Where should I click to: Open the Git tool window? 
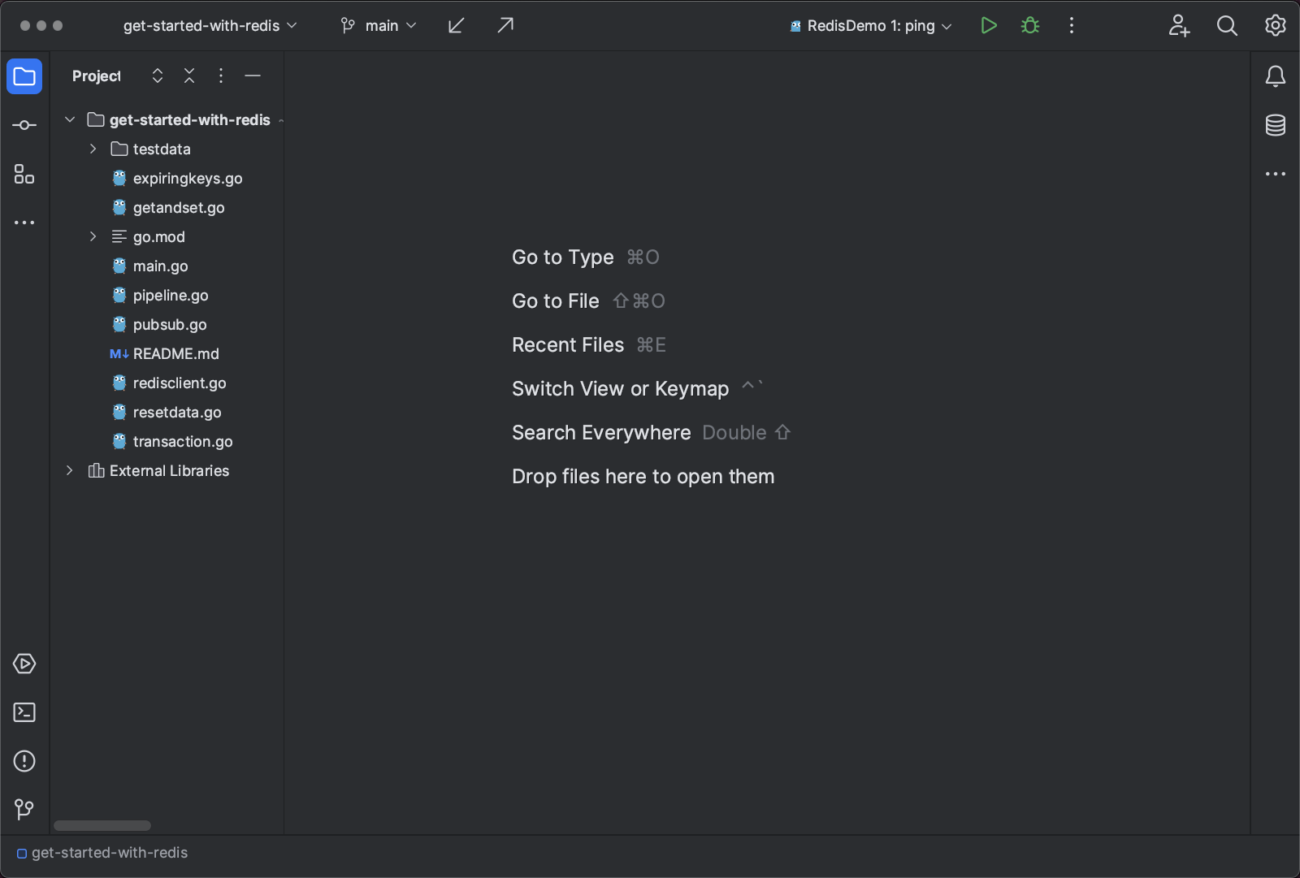24,810
